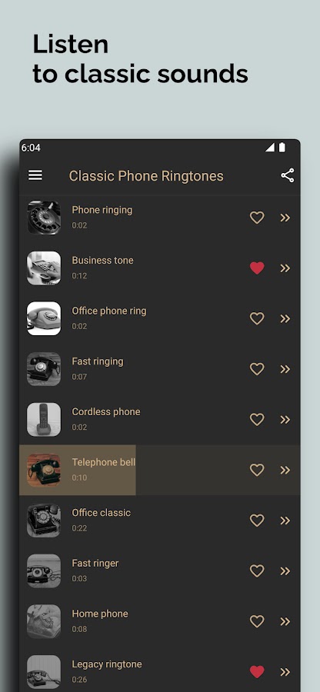Select the Office classic list item
Viewport: 320px width, 692px height.
coord(160,521)
